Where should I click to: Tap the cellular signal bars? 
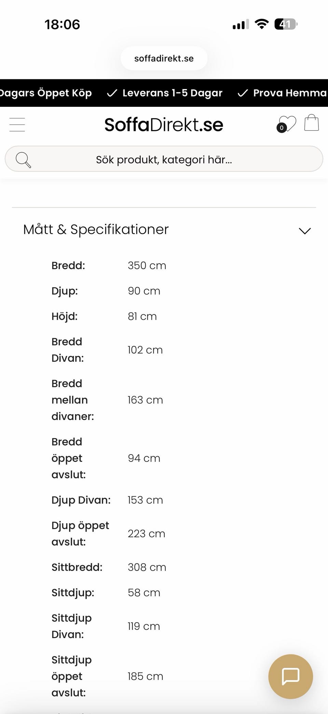point(241,25)
